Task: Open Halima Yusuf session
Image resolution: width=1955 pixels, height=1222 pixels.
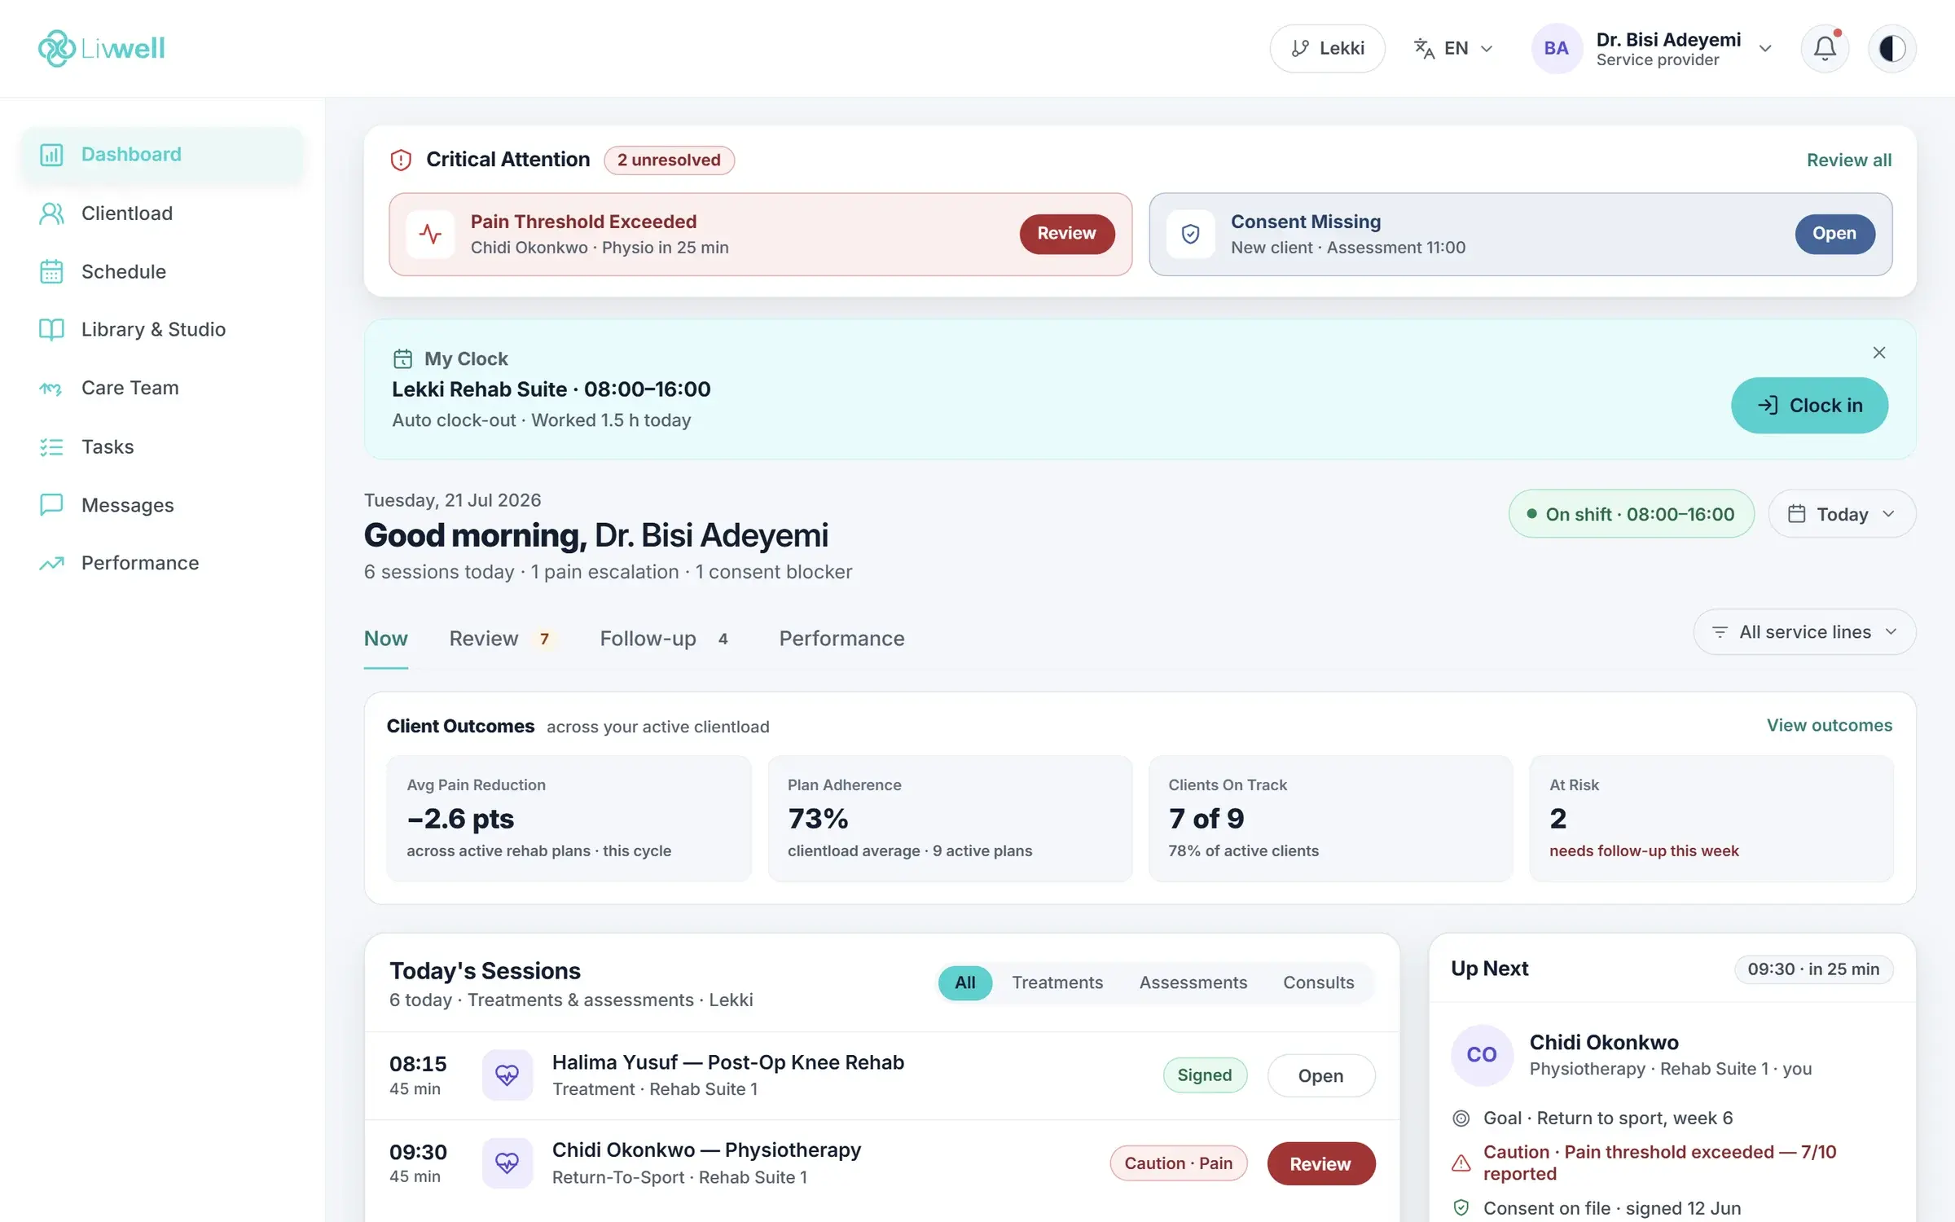Action: pyautogui.click(x=1320, y=1075)
